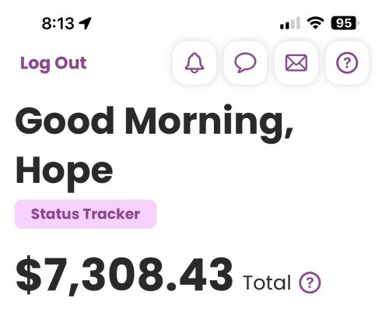
Task: Open notifications with the bell icon
Action: pos(194,63)
